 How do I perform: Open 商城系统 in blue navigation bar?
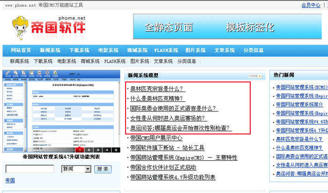[137, 50]
